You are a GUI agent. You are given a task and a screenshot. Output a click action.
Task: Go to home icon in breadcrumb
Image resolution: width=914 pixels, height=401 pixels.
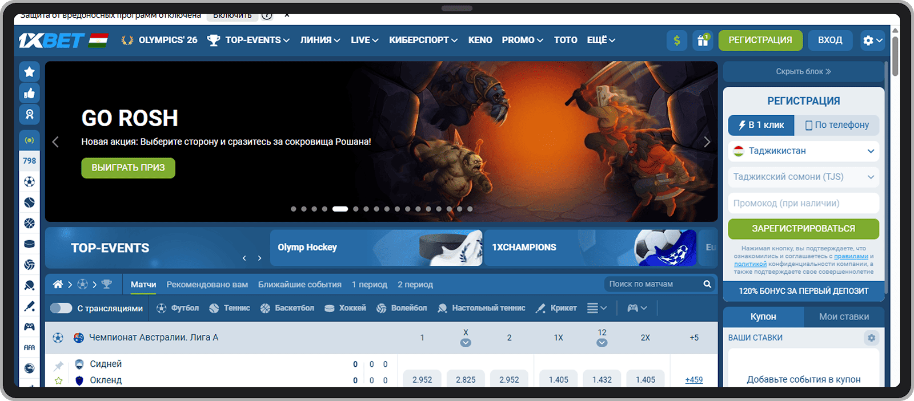(58, 284)
